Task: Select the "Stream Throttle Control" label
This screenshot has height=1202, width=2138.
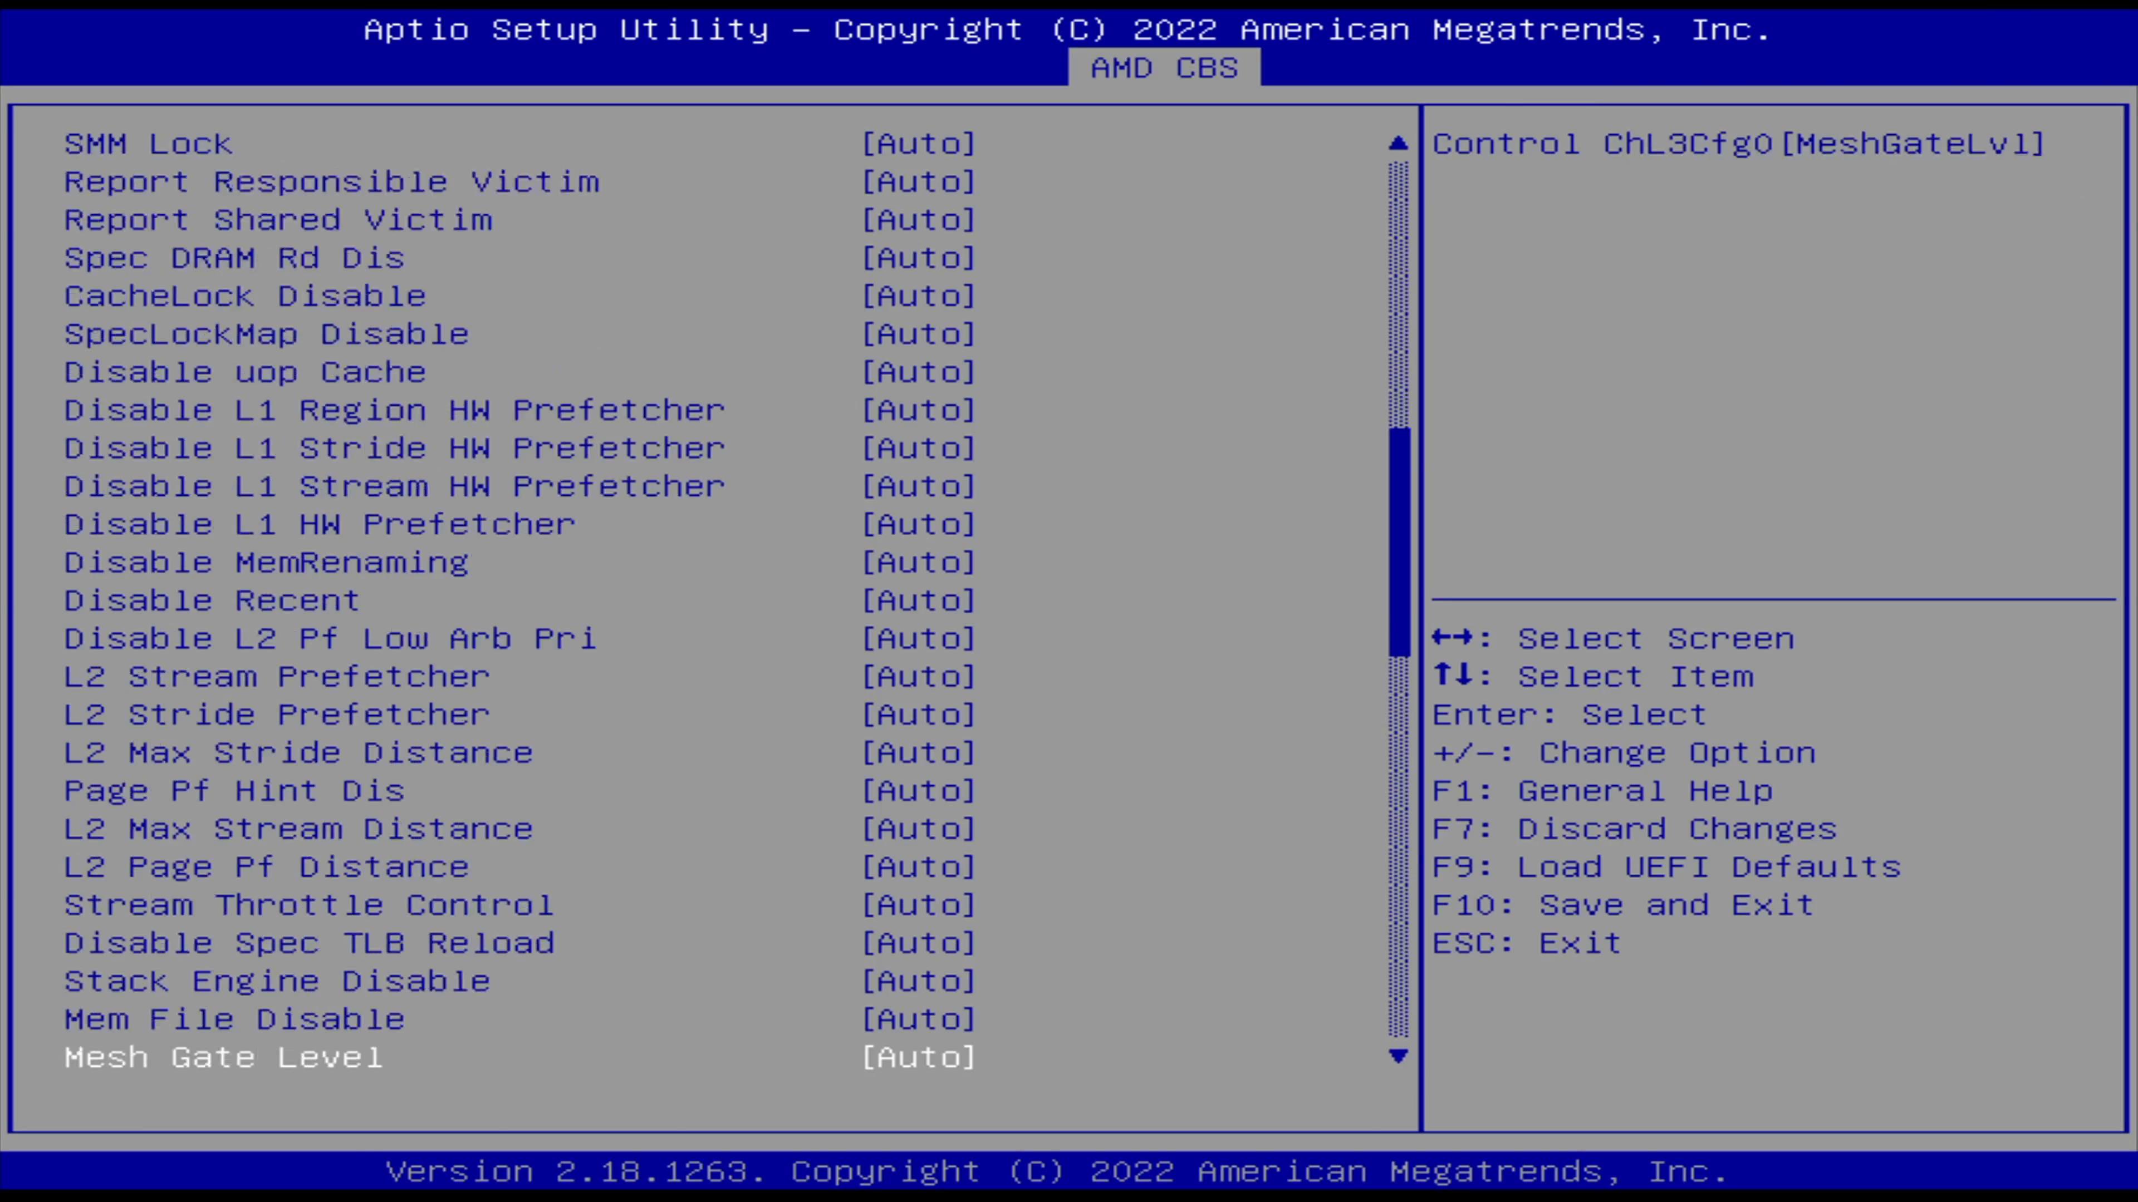Action: click(x=310, y=905)
